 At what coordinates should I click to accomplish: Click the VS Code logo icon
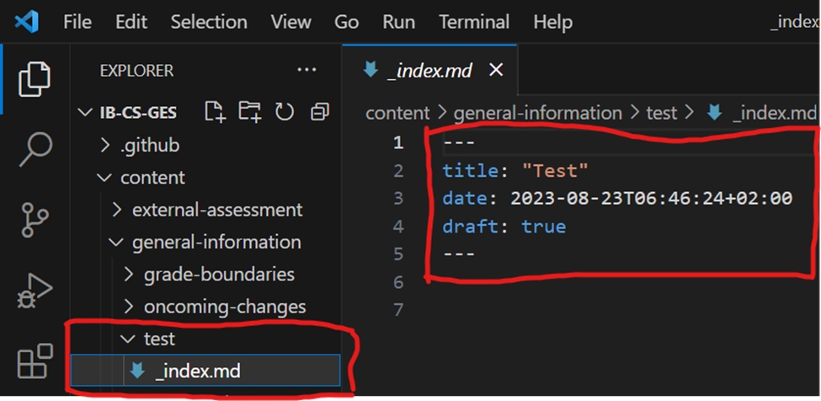tap(27, 22)
